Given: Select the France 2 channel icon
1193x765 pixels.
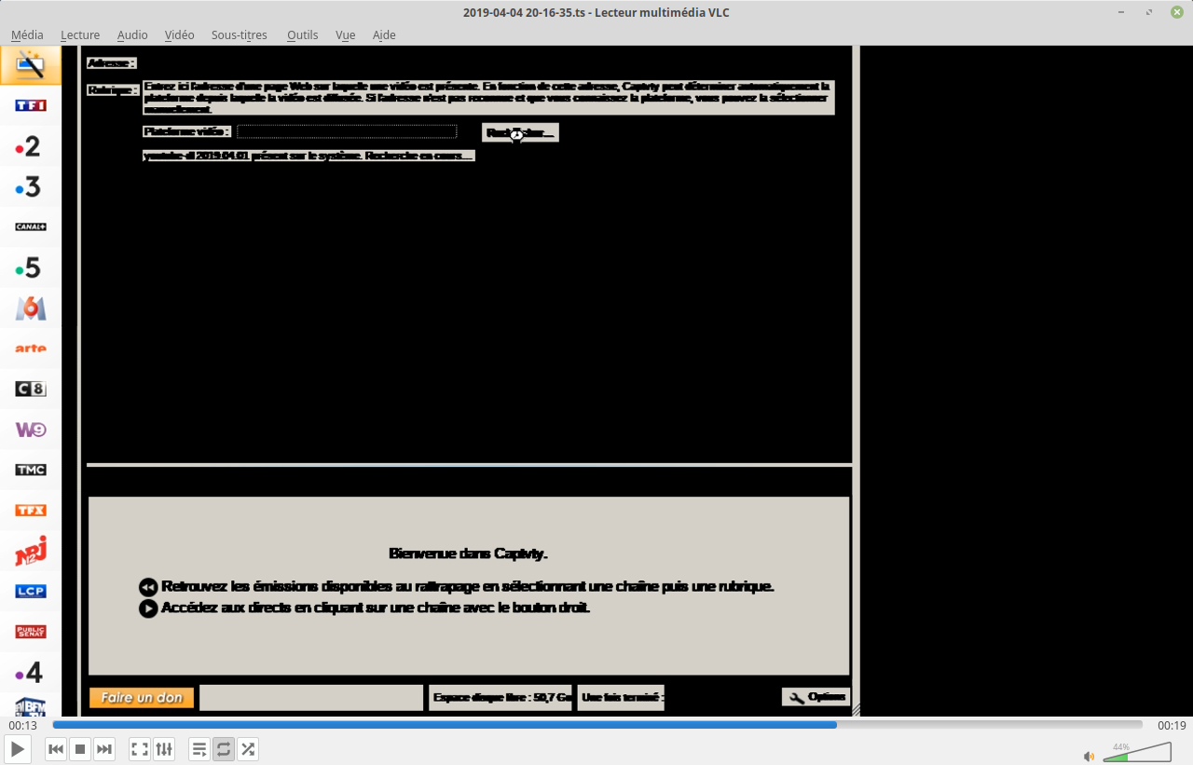Looking at the screenshot, I should 30,146.
